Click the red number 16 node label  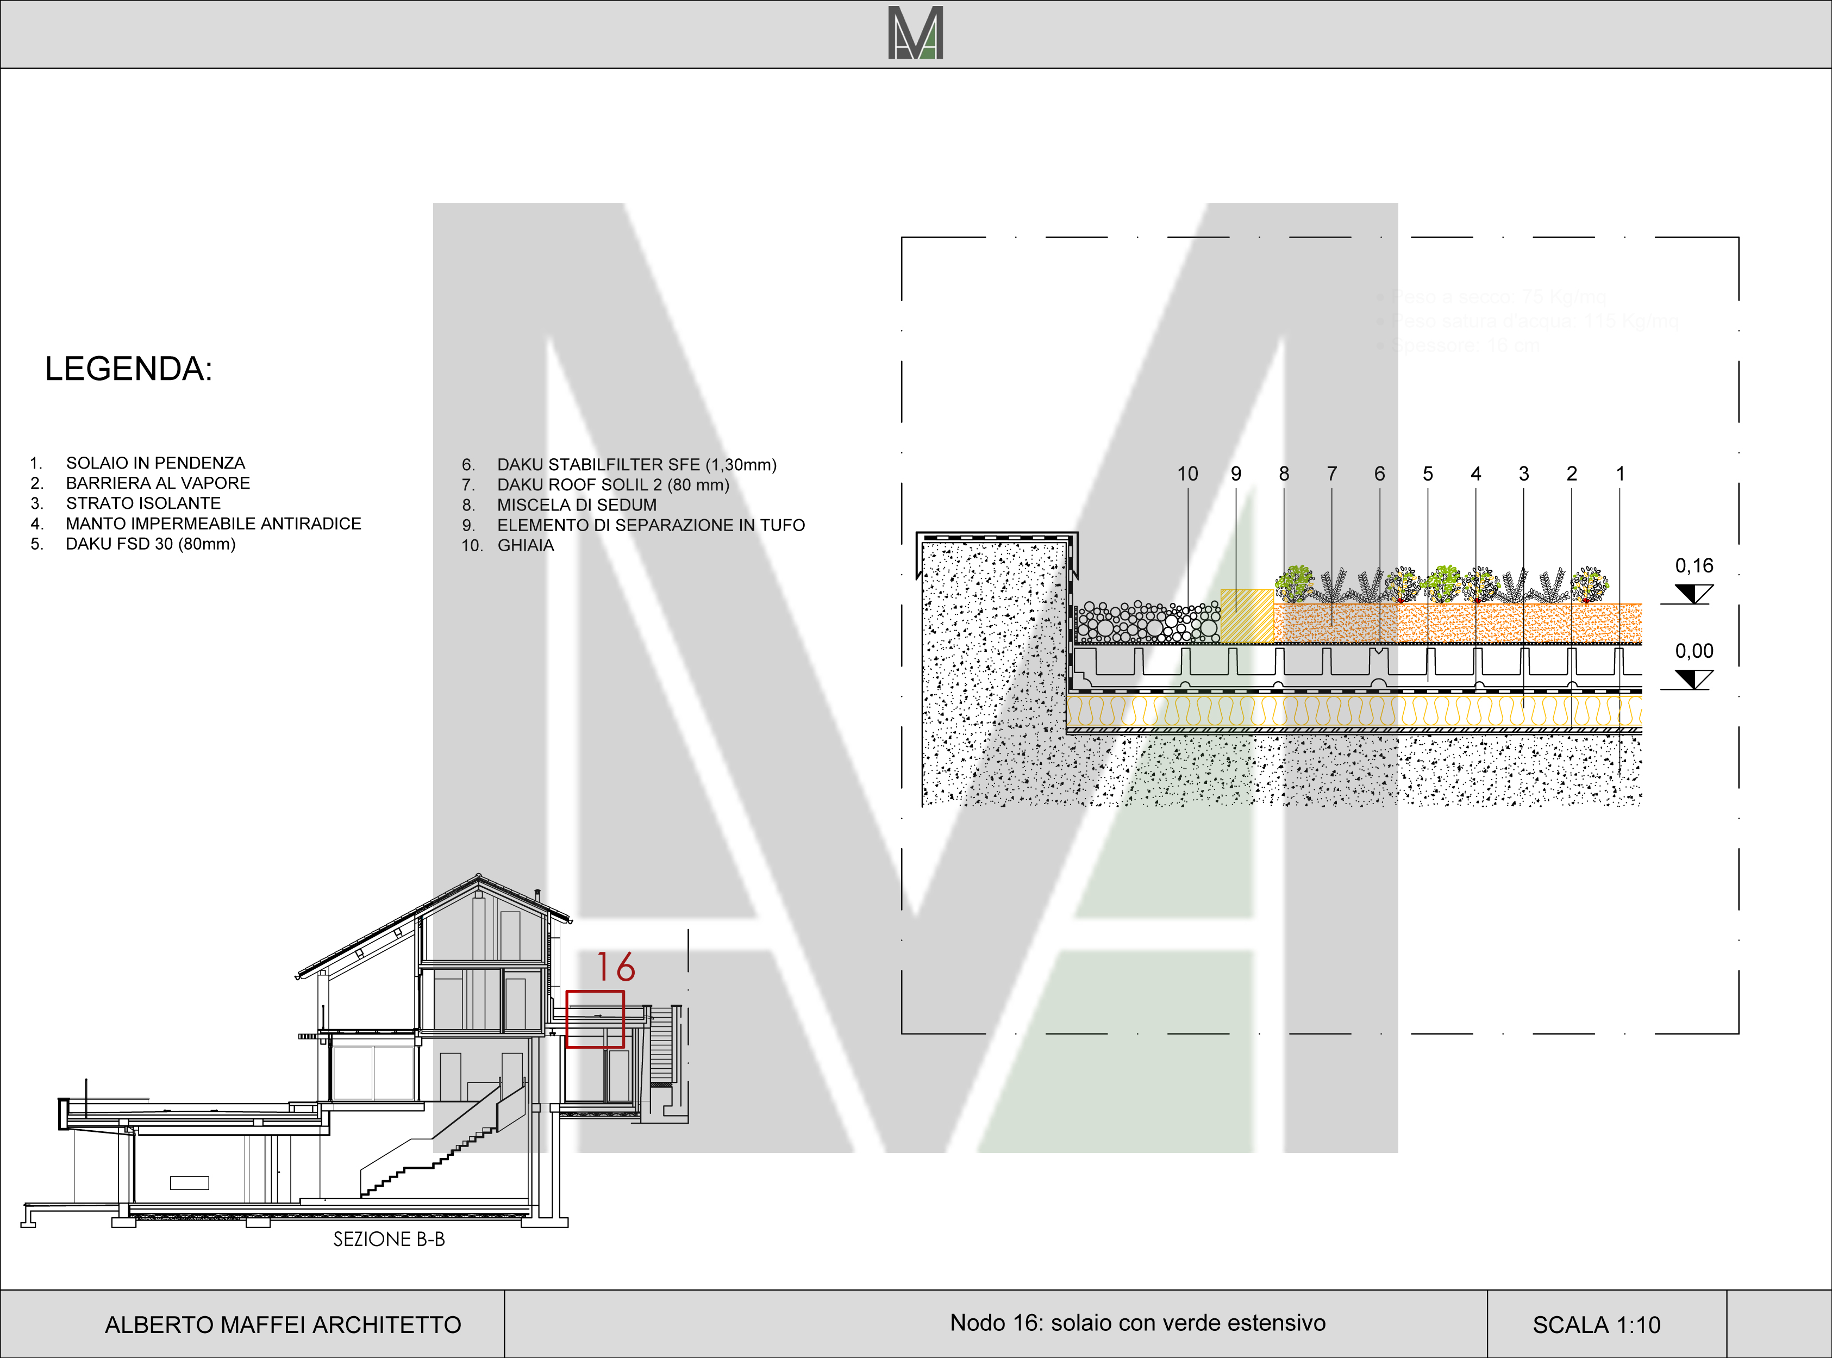click(616, 967)
